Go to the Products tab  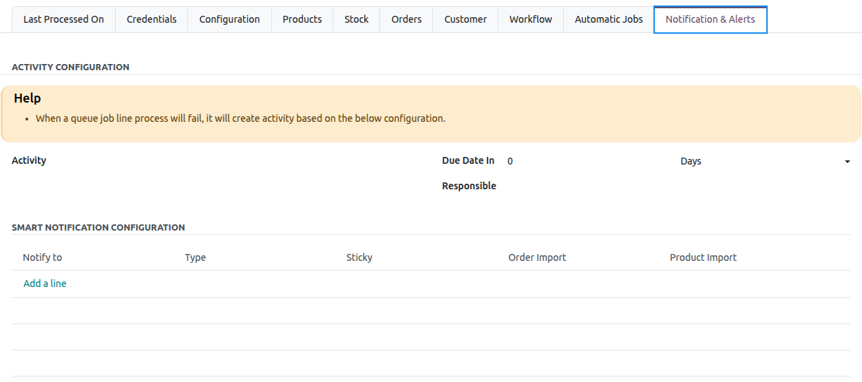coord(302,19)
